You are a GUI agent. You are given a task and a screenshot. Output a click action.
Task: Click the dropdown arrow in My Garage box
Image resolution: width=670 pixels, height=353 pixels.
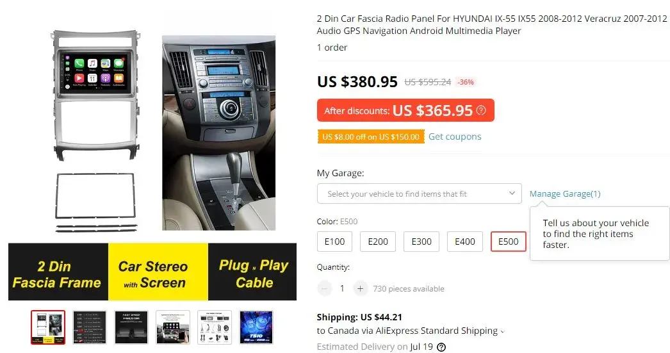click(512, 193)
